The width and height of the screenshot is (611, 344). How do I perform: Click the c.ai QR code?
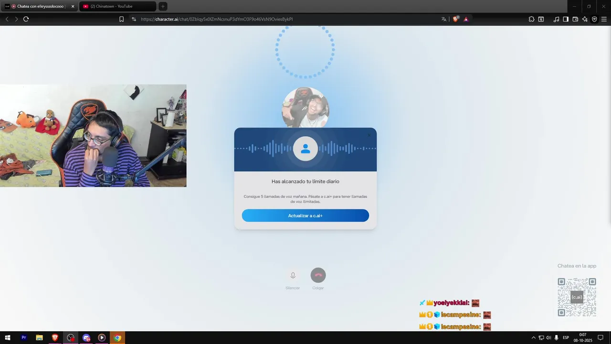pyautogui.click(x=577, y=297)
